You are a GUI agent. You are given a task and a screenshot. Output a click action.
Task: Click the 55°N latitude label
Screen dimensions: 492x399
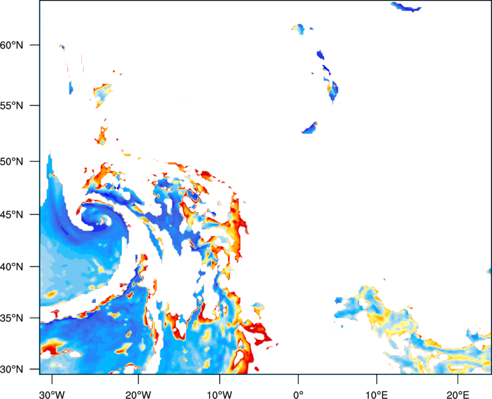tap(12, 106)
